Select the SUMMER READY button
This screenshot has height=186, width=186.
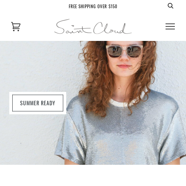coord(38,103)
